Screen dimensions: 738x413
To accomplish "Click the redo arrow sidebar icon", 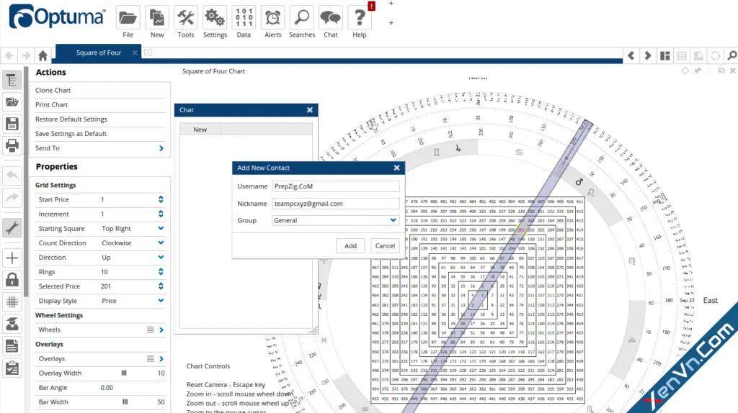I will click(12, 197).
